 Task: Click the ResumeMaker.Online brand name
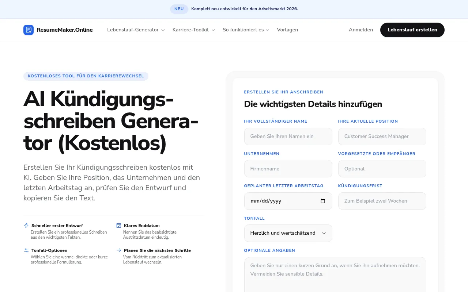[65, 30]
